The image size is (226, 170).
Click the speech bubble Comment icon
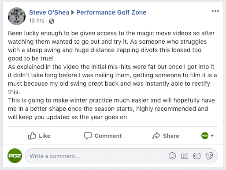(x=88, y=136)
